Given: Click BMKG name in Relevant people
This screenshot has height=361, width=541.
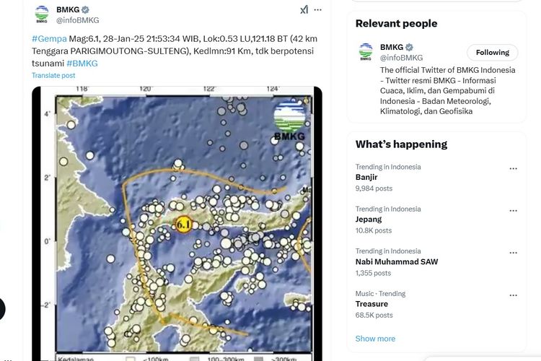Looking at the screenshot, I should pyautogui.click(x=392, y=47).
